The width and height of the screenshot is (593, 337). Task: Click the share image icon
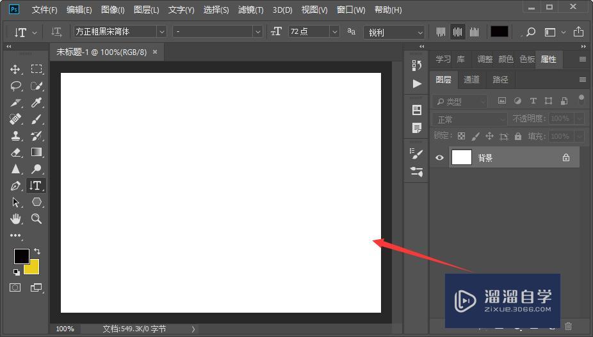[578, 32]
